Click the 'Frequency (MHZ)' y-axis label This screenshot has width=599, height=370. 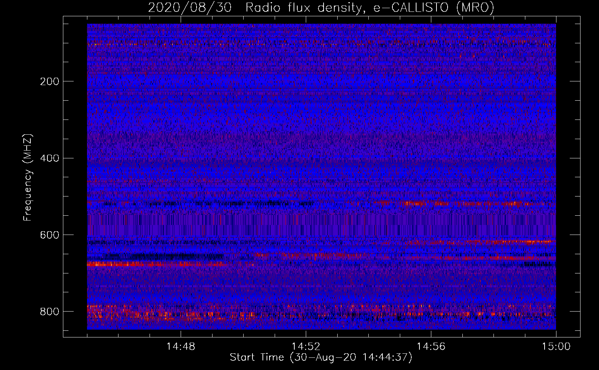coord(28,178)
